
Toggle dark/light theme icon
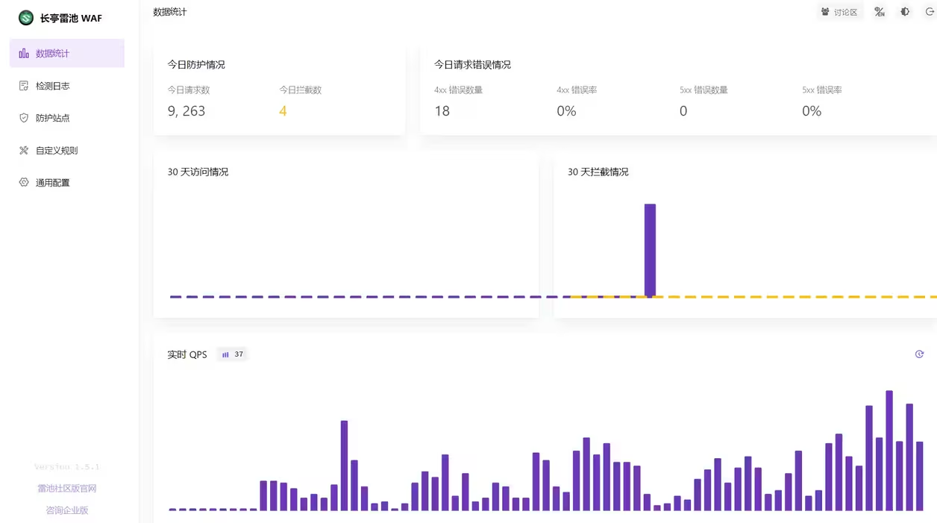tap(905, 12)
